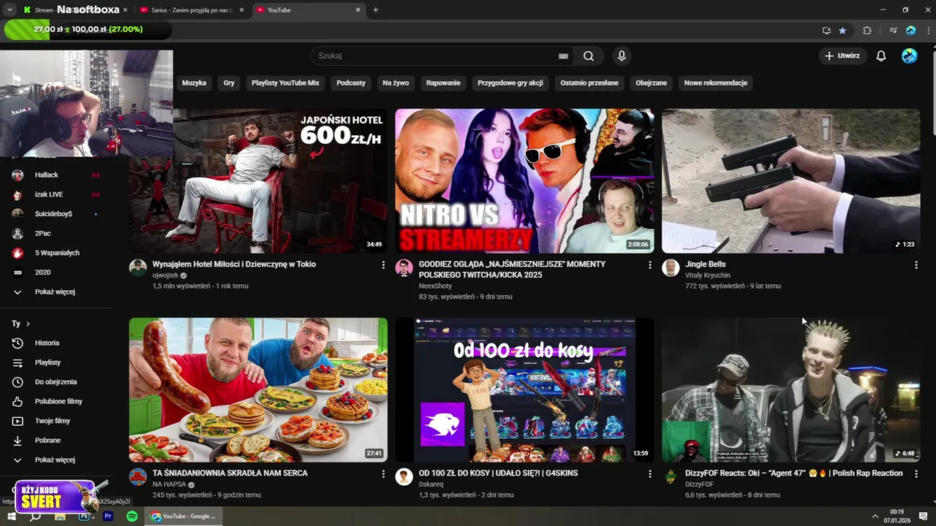Open options menu for Jingle Bells video
Image resolution: width=936 pixels, height=526 pixels.
point(916,265)
